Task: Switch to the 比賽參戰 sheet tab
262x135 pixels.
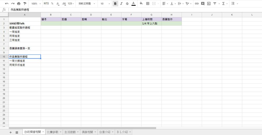Action: coord(53,132)
